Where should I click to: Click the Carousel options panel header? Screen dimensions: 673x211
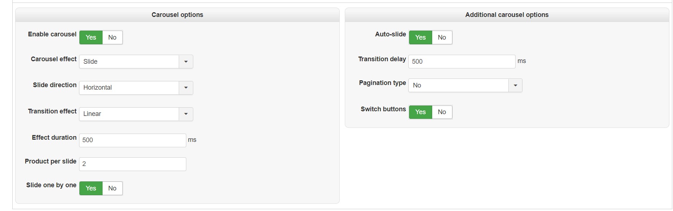[177, 15]
